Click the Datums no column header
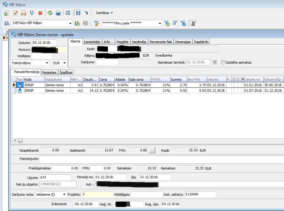The image size is (284, 211). pos(253,80)
